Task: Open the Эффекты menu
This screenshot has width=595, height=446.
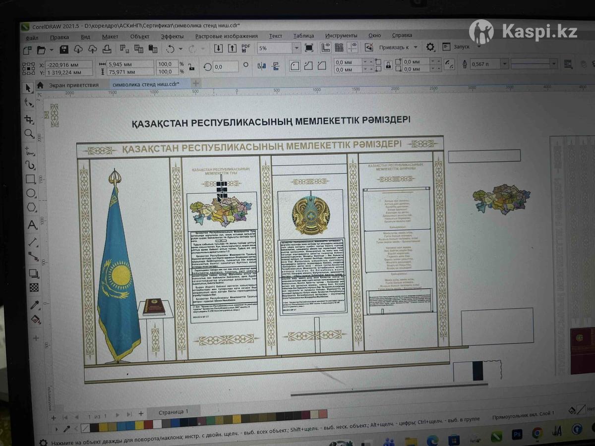Action: 172,36
